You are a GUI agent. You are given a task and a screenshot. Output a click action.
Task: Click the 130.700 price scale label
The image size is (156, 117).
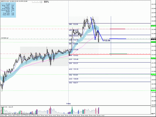click(153, 84)
